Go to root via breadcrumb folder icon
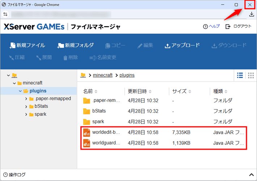 83,75
